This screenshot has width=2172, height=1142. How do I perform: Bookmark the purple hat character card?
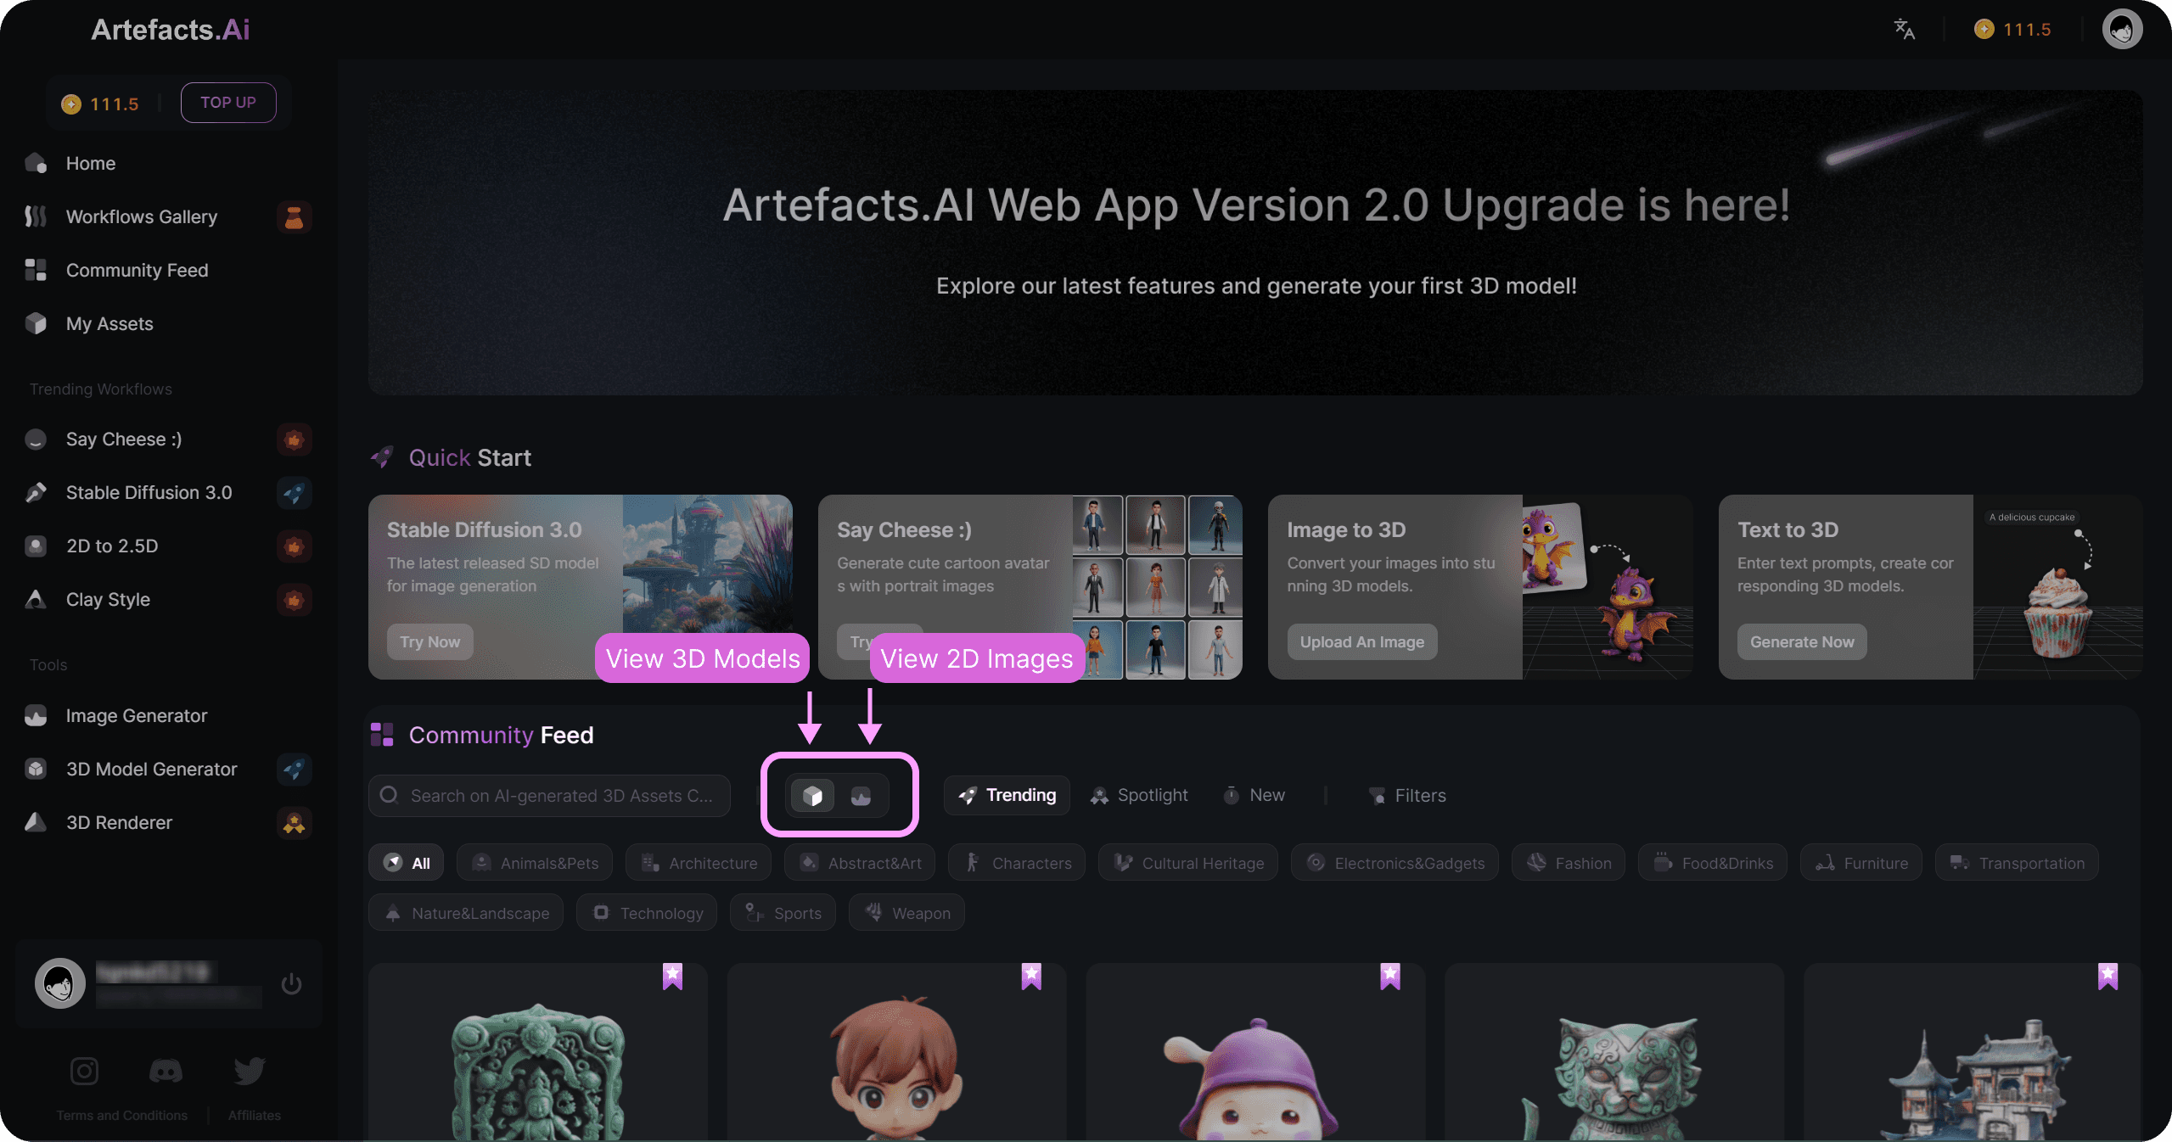[x=1390, y=977]
